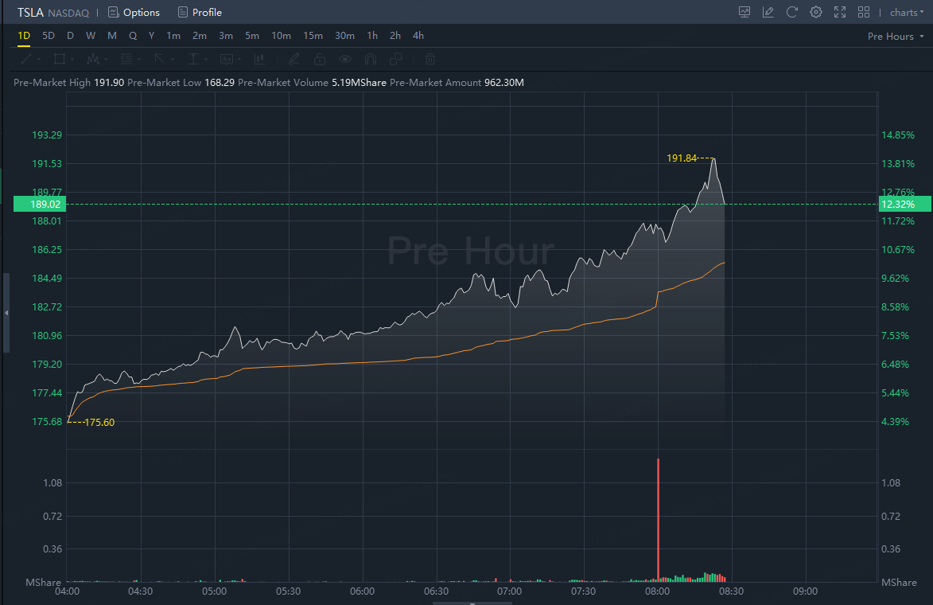Expand the arrow tool options arrow
This screenshot has width=933, height=605.
tap(172, 60)
